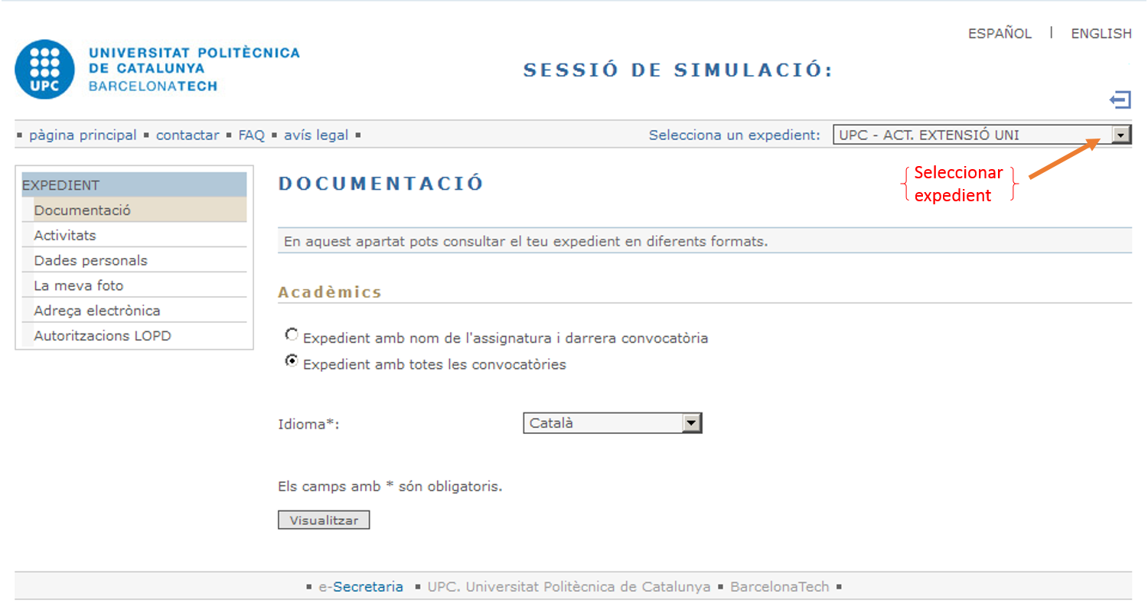1148x613 pixels.
Task: Click the Selecciona un expedient label
Action: pyautogui.click(x=735, y=135)
